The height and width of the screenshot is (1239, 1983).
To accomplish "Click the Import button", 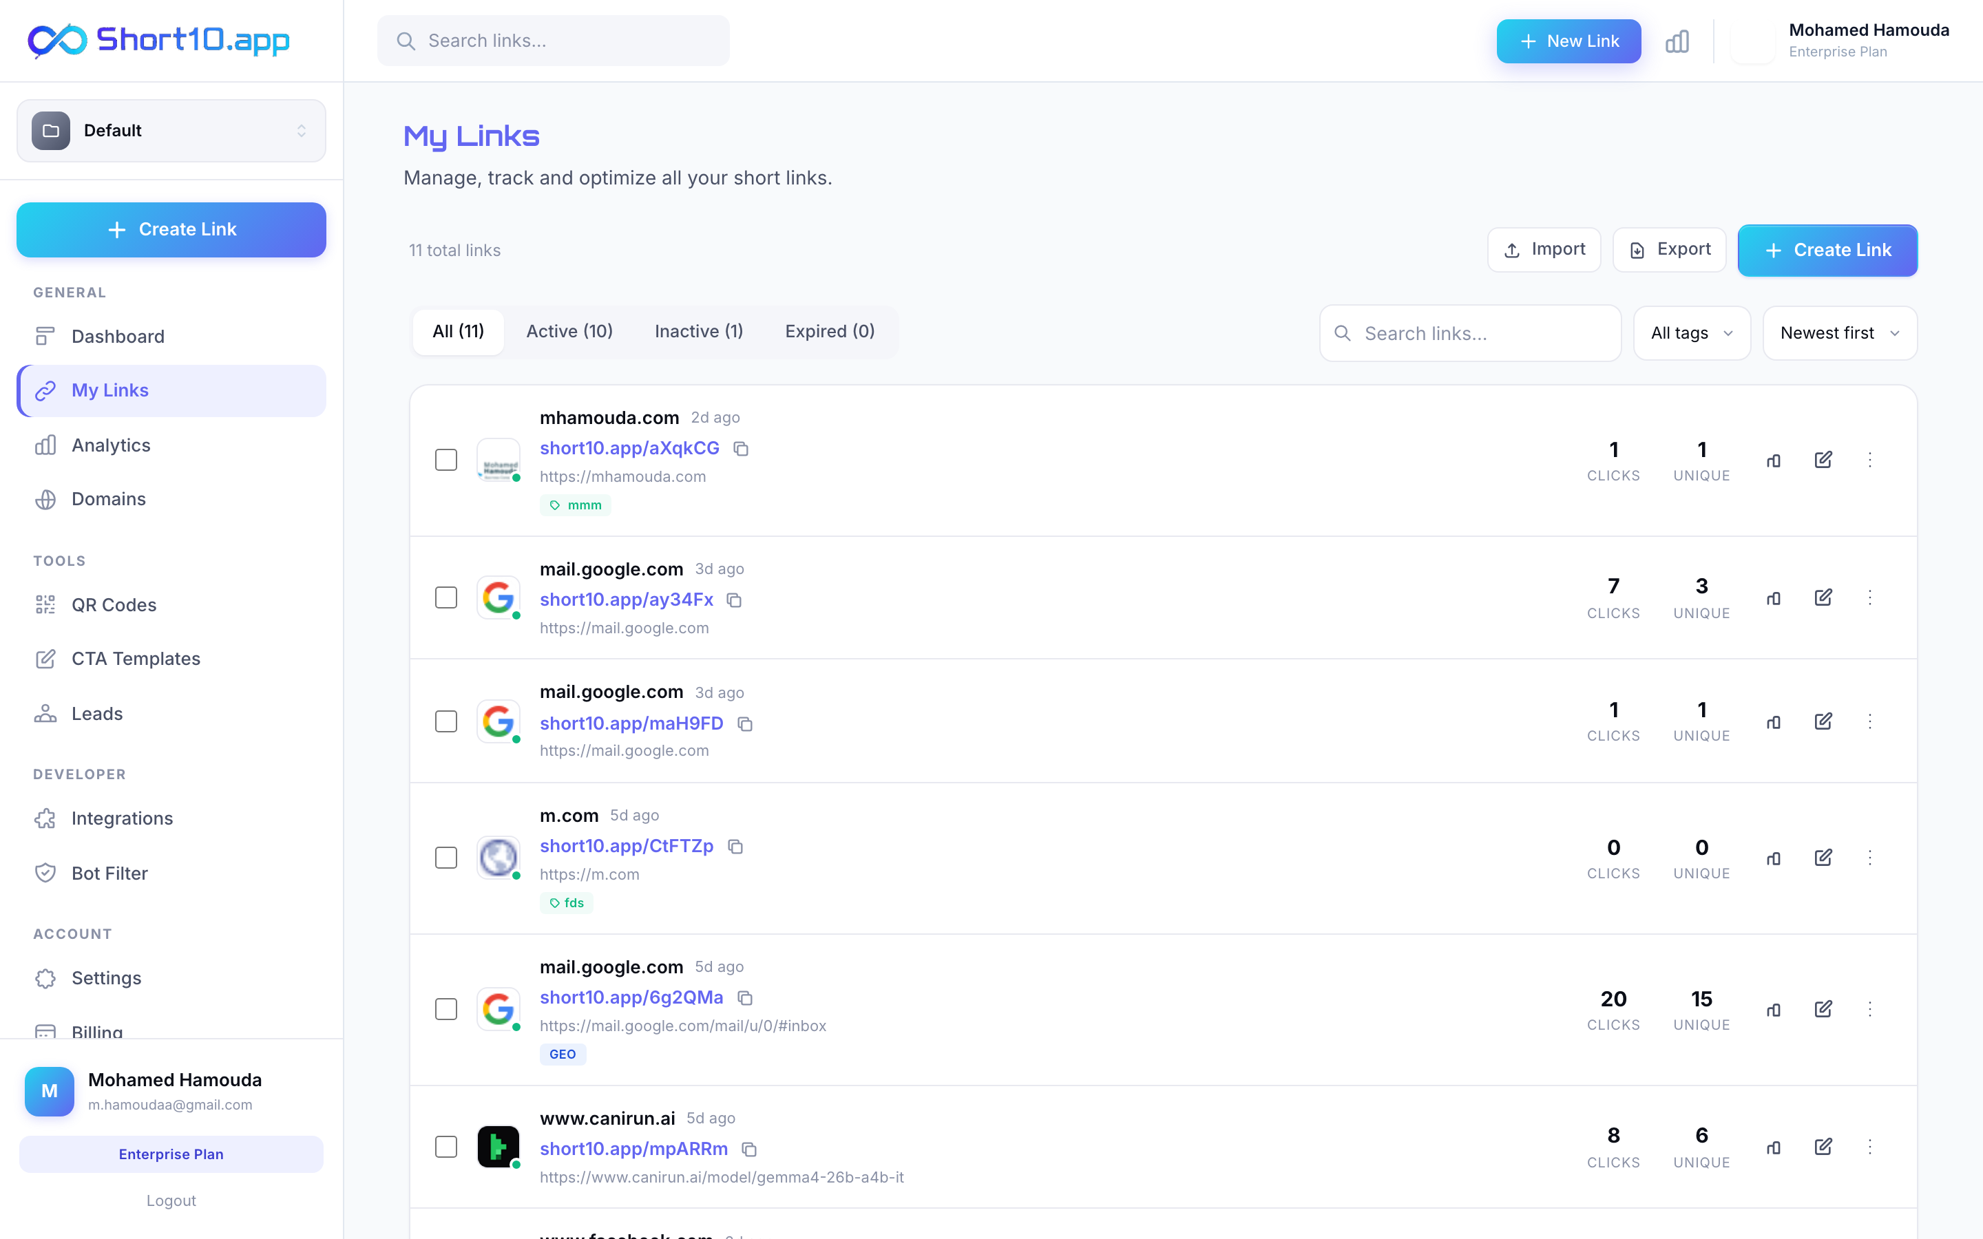I will coord(1544,249).
